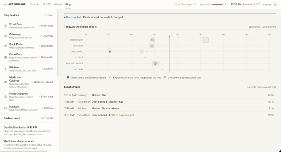Screen dimensions: 281x152
Task: Push 'Medicine cabinet opened' event
Action: click(x=28, y=144)
